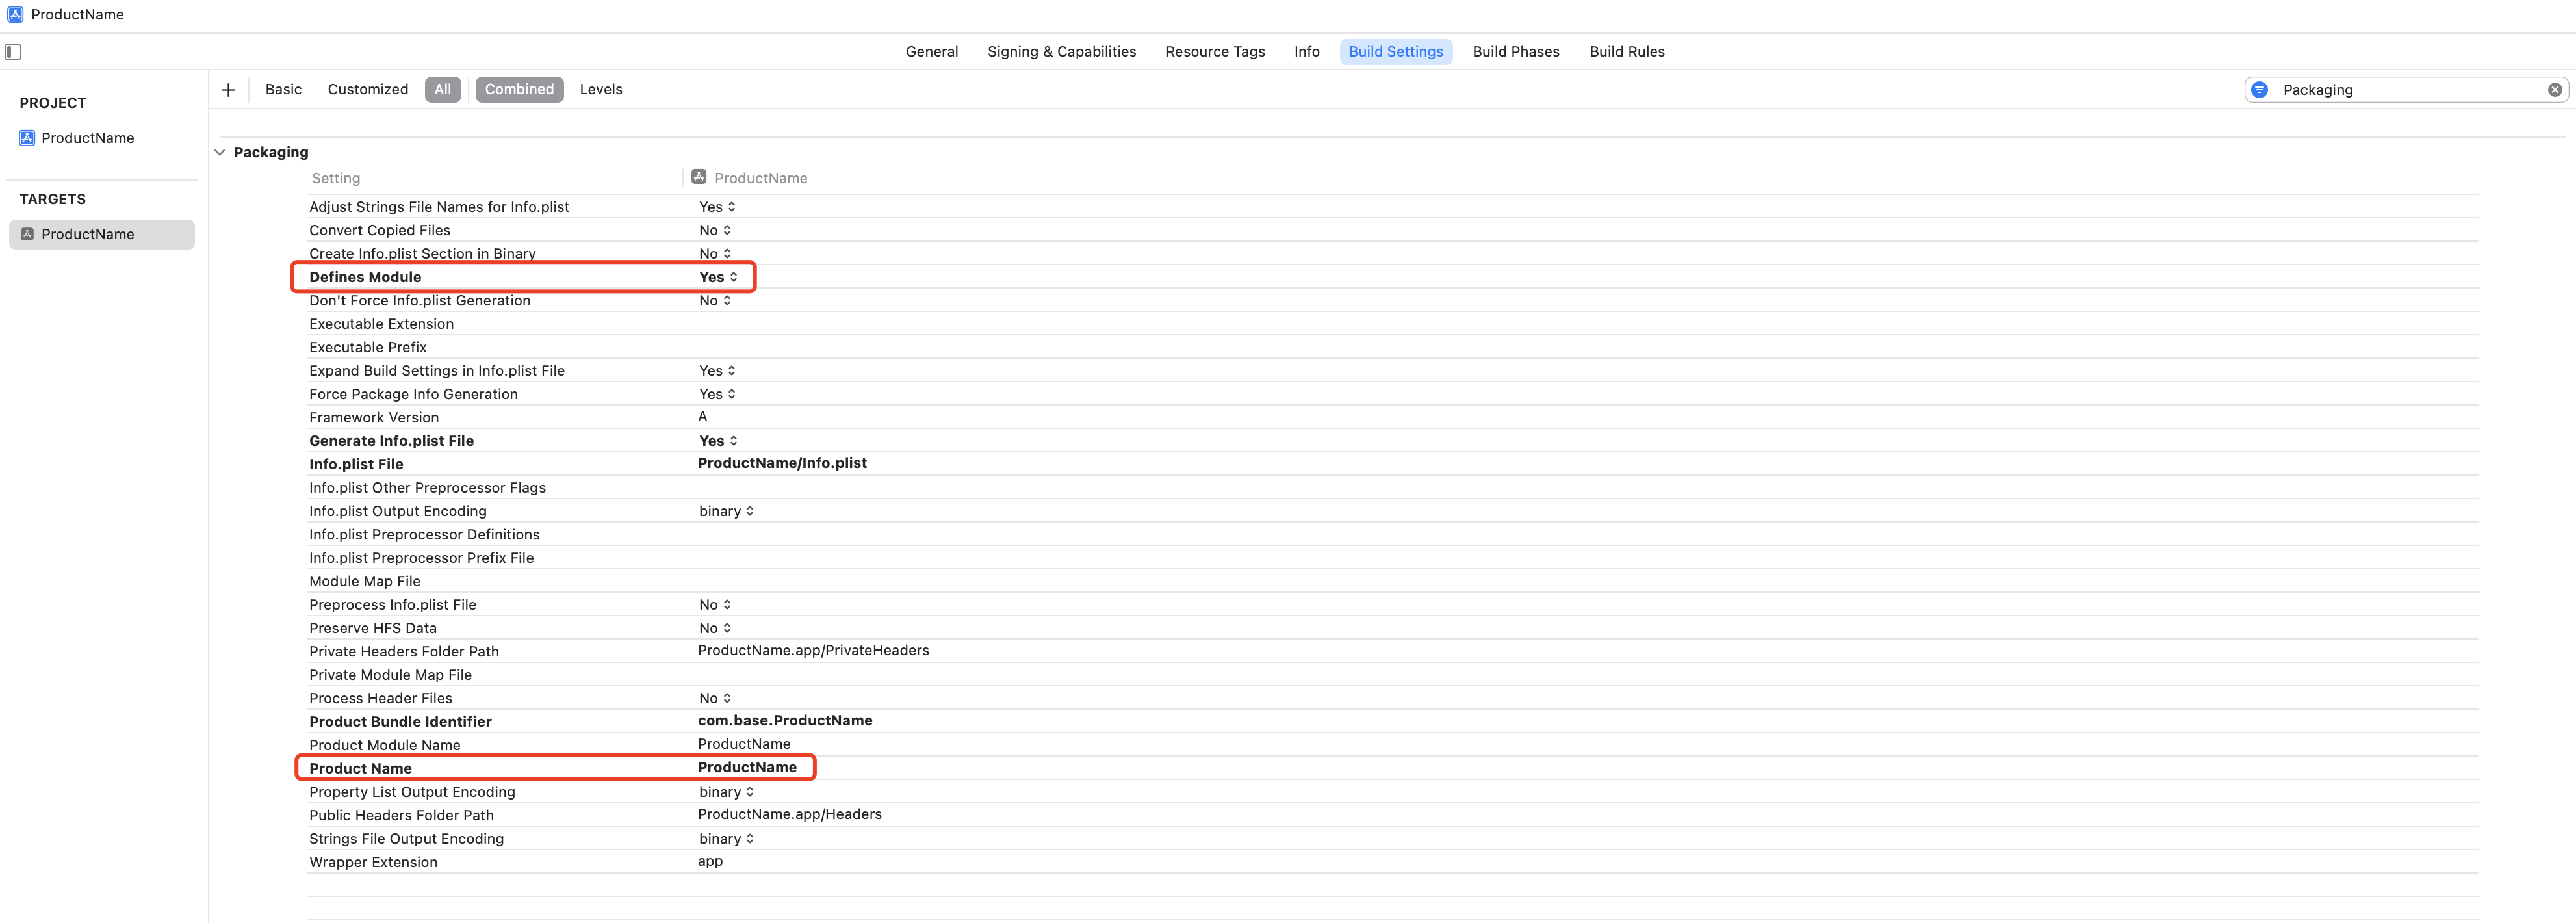Switch to Combined view mode
The height and width of the screenshot is (923, 2576).
tap(519, 90)
